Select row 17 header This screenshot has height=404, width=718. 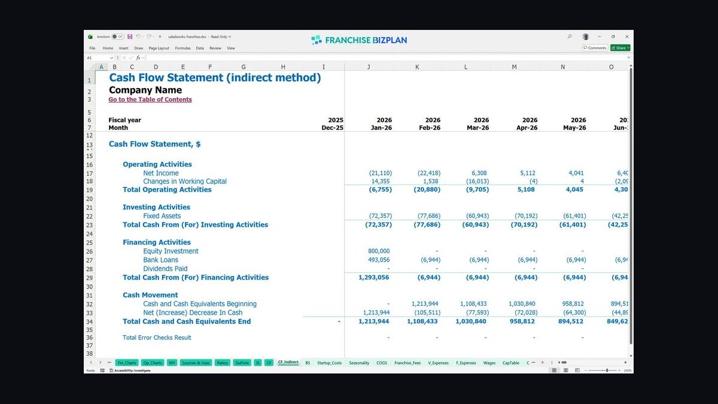pos(90,173)
